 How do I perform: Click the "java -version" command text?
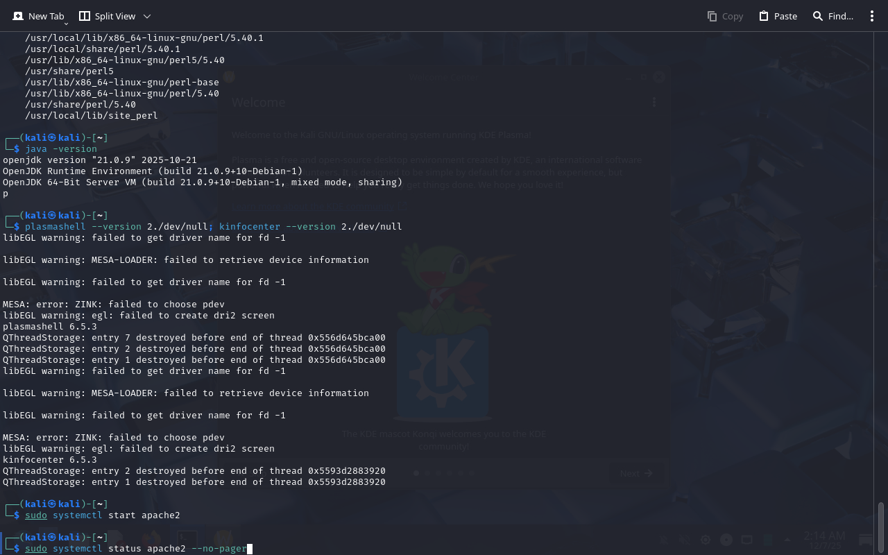point(61,149)
